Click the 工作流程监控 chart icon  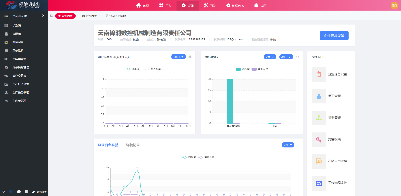[x=318, y=183]
